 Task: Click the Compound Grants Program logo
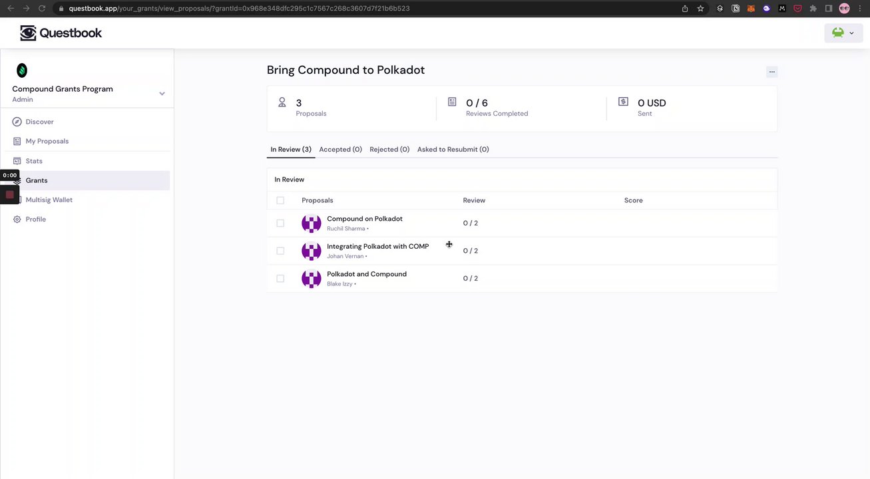[x=22, y=70]
